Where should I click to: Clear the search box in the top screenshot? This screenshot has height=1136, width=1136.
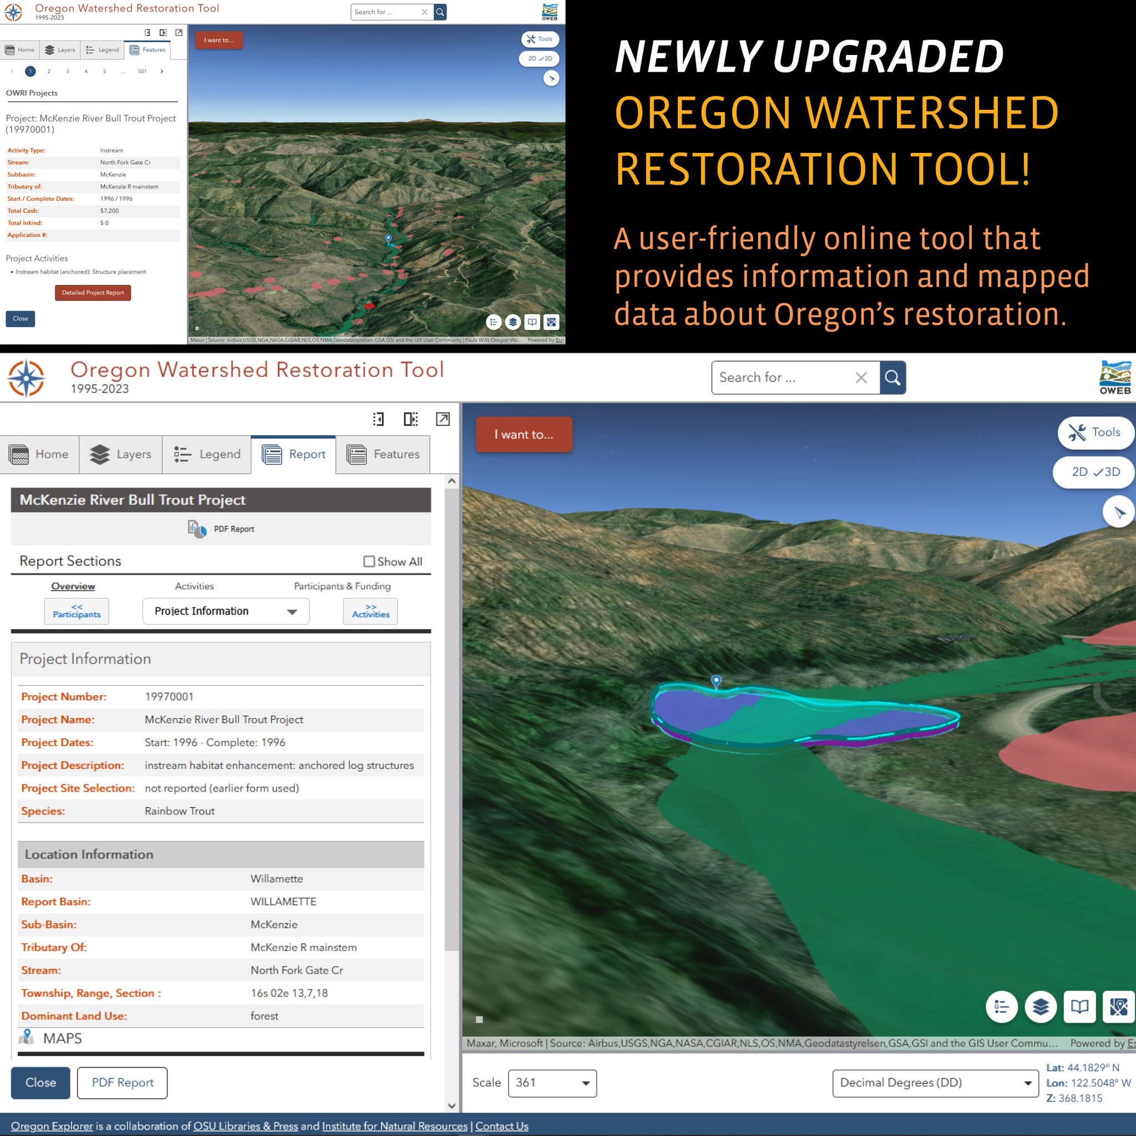point(424,12)
